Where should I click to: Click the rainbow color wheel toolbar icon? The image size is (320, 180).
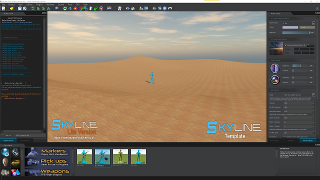80,8
